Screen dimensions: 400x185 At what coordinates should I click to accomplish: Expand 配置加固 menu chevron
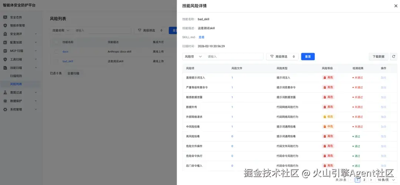pos(36,42)
